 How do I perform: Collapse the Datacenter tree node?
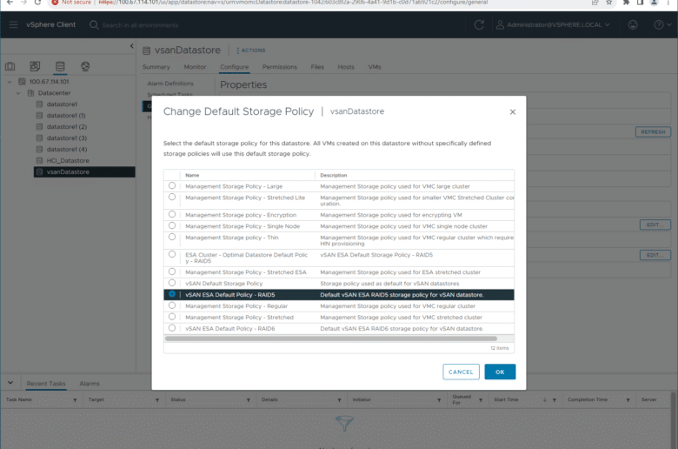[18, 92]
